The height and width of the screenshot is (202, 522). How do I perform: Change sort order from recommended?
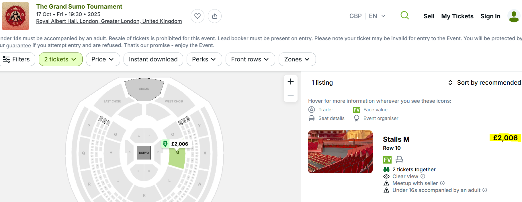484,83
